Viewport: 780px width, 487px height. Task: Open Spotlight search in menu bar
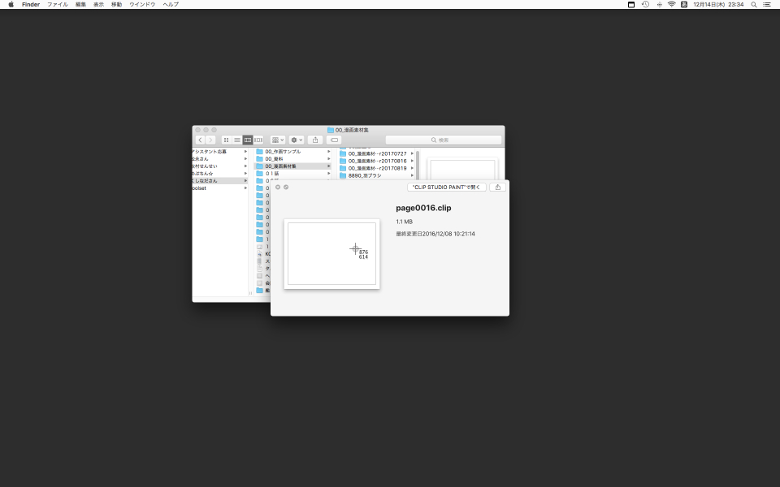754,5
